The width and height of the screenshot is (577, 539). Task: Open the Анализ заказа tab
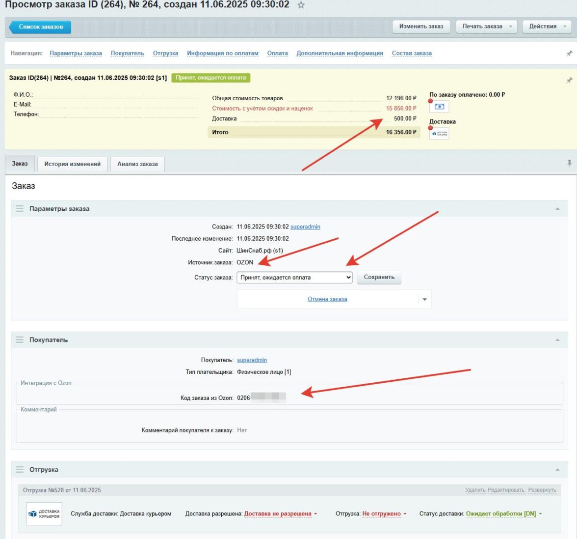coord(137,164)
